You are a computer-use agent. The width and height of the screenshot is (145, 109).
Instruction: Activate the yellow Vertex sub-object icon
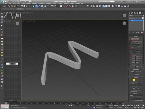[x=134, y=80]
